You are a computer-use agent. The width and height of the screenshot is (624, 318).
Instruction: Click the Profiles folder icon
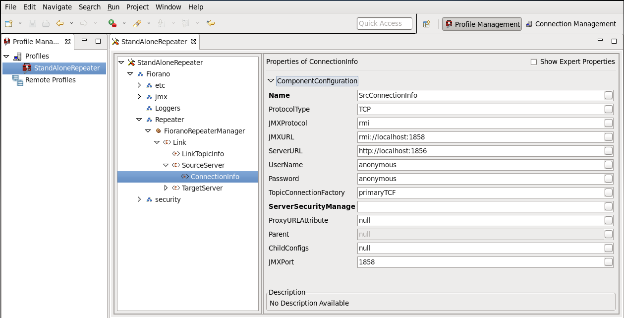[x=18, y=56]
